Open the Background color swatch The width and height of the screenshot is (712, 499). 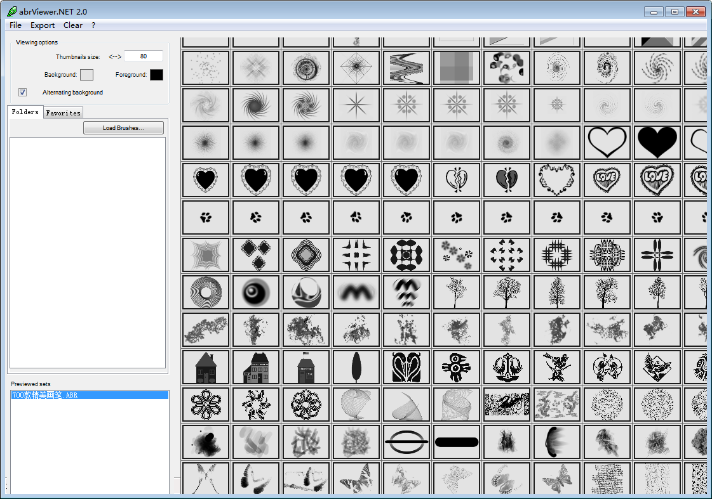(86, 75)
